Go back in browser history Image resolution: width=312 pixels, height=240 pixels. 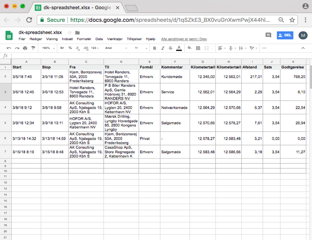(x=7, y=20)
